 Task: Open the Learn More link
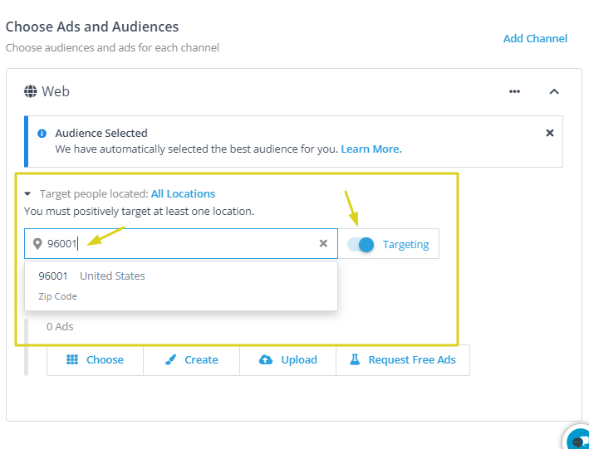point(371,149)
